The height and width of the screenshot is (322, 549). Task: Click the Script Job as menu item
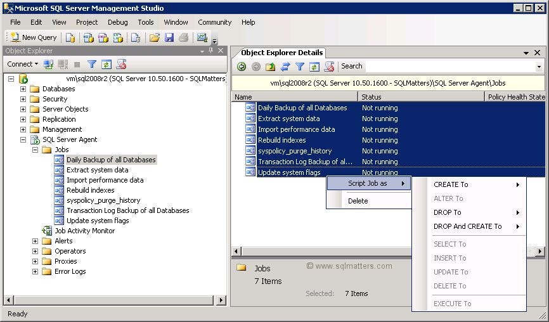pos(369,183)
